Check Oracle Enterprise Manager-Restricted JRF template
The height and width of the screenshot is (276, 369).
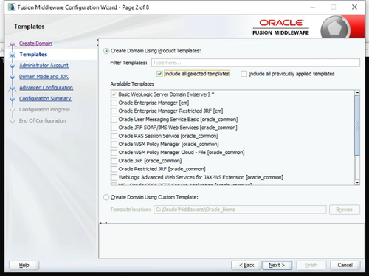pos(114,111)
